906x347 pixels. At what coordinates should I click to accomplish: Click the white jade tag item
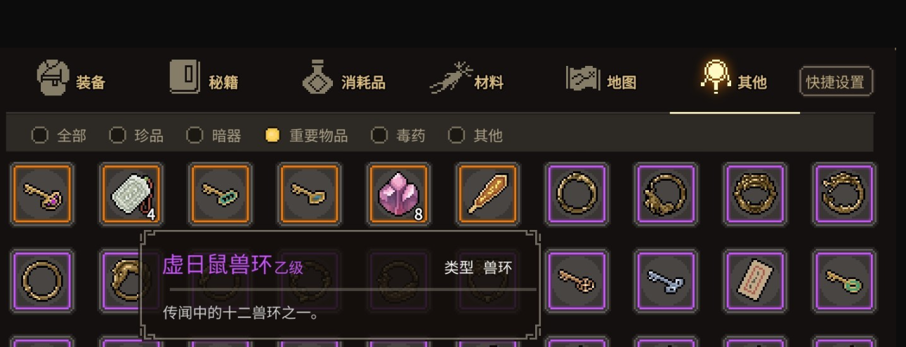click(x=132, y=194)
